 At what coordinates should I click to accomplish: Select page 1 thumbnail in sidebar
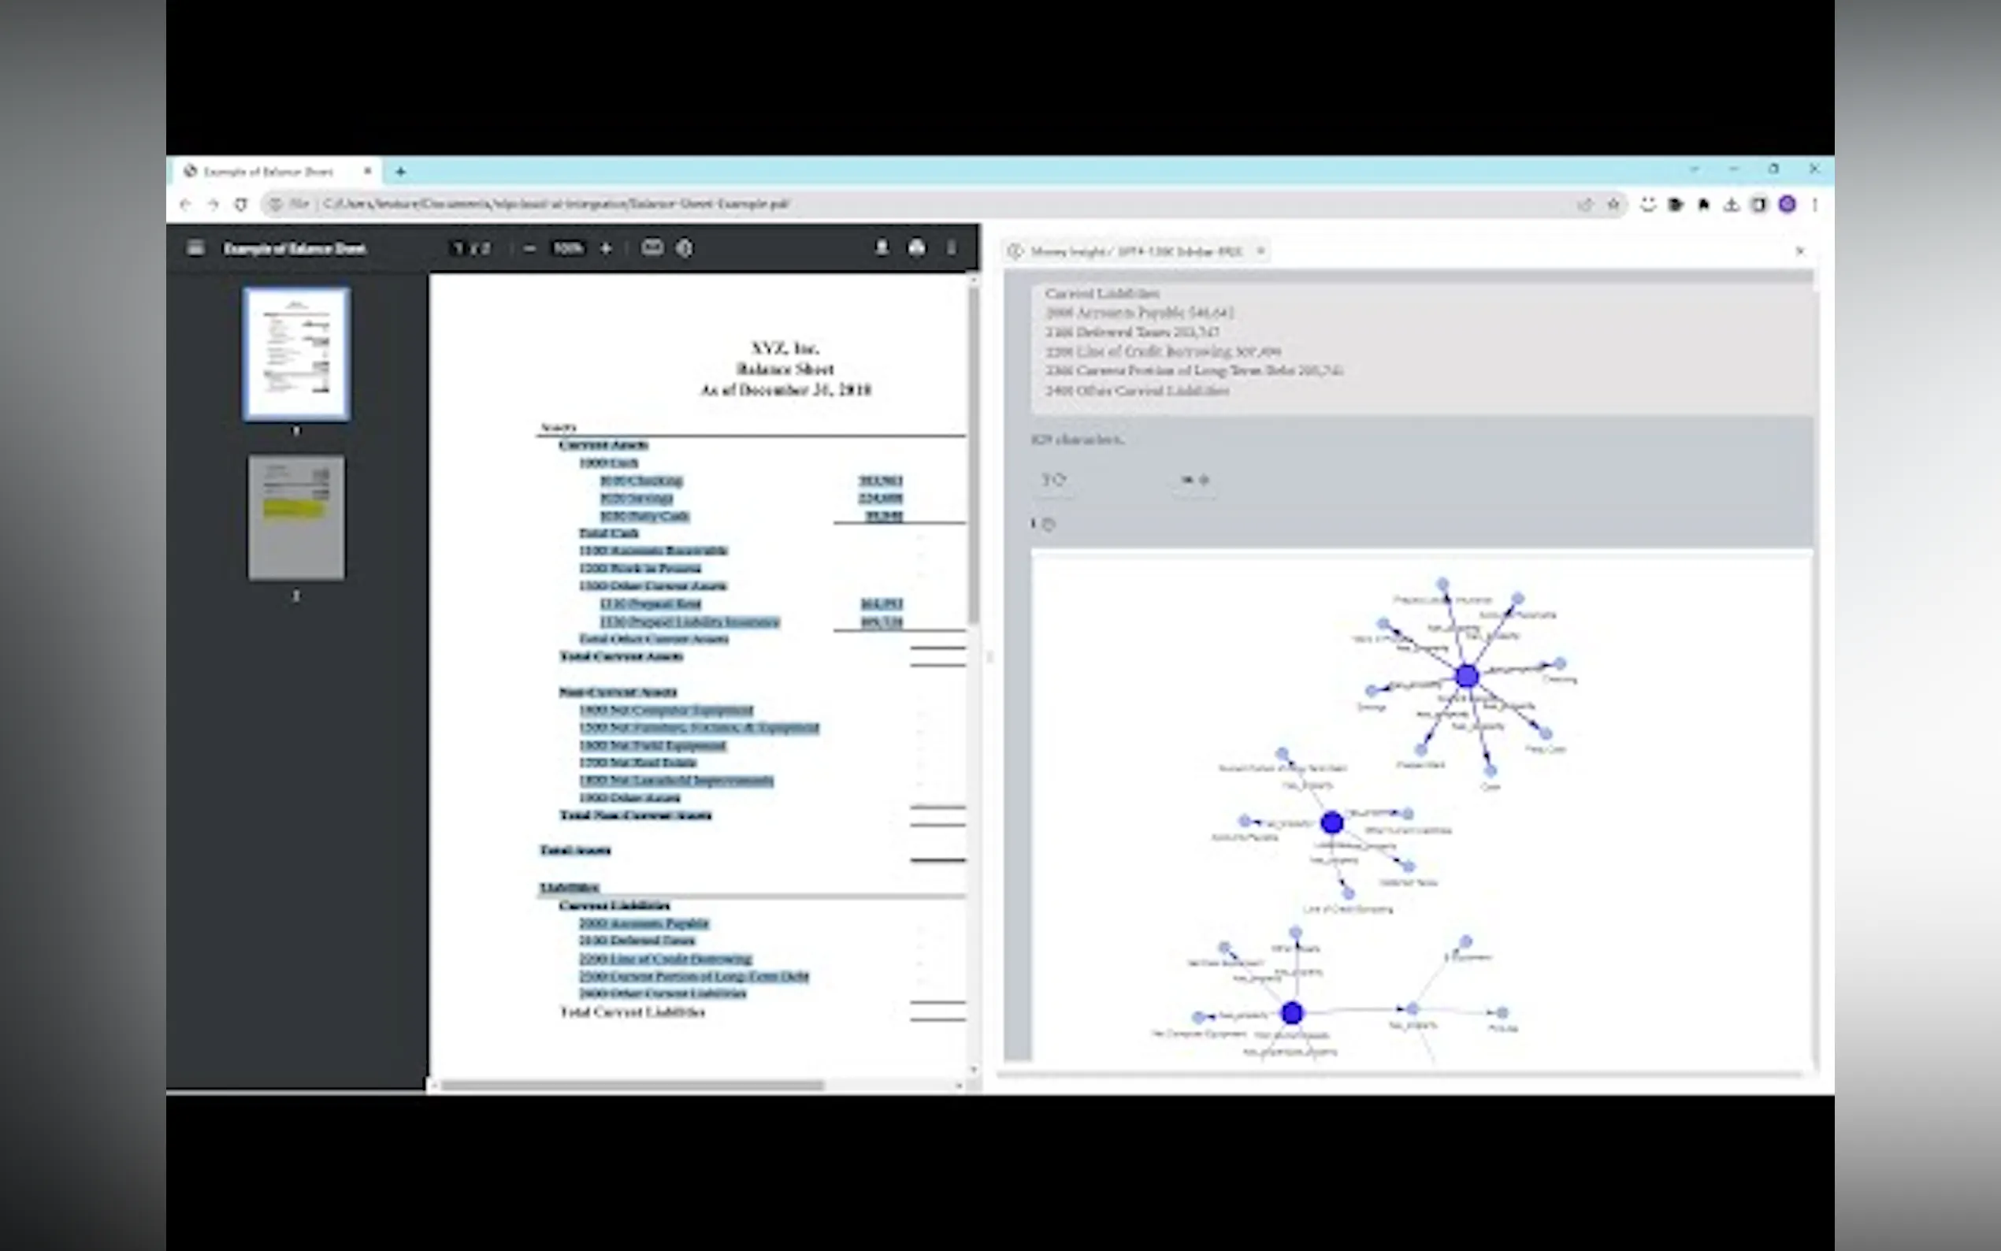pyautogui.click(x=296, y=355)
